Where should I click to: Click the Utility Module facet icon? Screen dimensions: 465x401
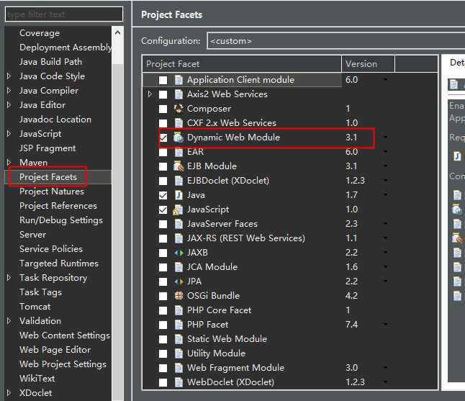pos(179,353)
